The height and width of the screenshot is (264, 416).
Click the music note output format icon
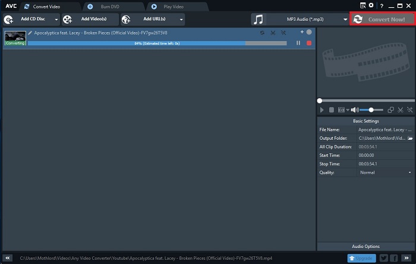coord(259,20)
